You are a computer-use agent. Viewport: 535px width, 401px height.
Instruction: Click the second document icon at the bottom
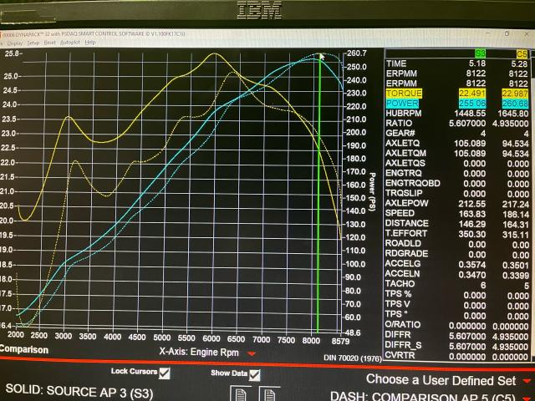tap(270, 393)
